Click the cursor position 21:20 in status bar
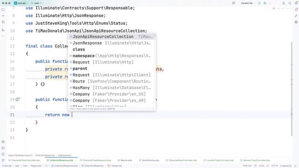The image size is (299, 168). tap(262, 166)
